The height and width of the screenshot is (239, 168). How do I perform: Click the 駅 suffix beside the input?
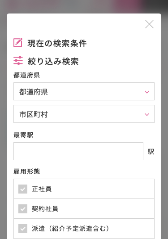pyautogui.click(x=151, y=152)
